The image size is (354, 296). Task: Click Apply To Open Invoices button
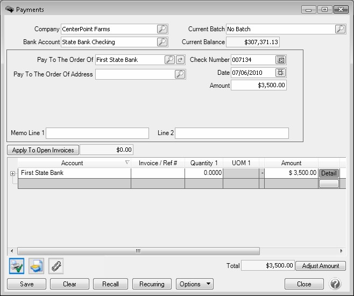click(x=43, y=150)
